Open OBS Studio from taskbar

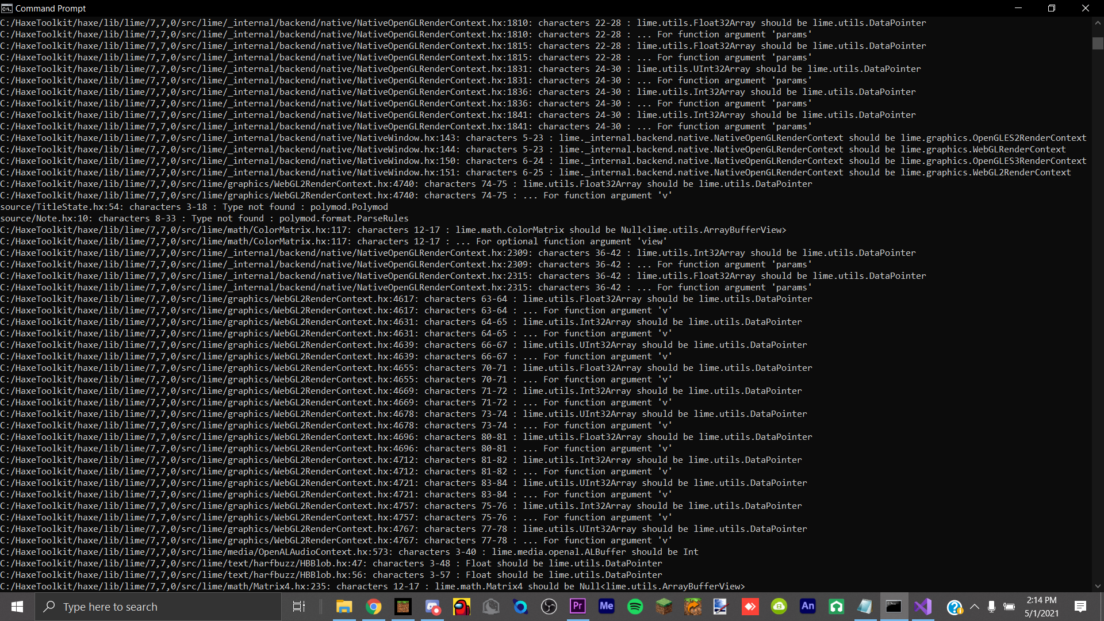549,607
